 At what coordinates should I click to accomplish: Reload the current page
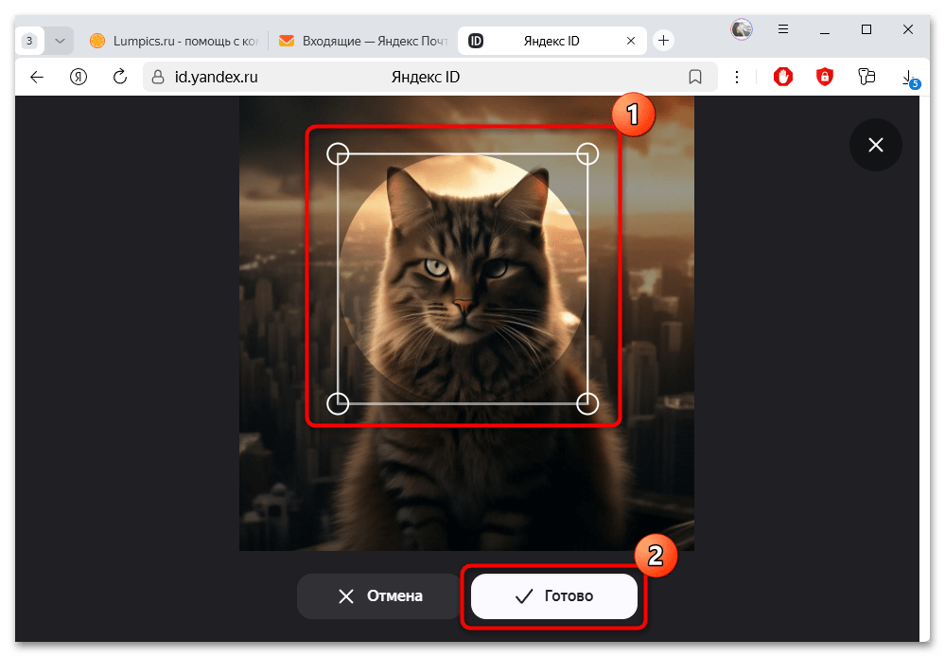pyautogui.click(x=120, y=77)
